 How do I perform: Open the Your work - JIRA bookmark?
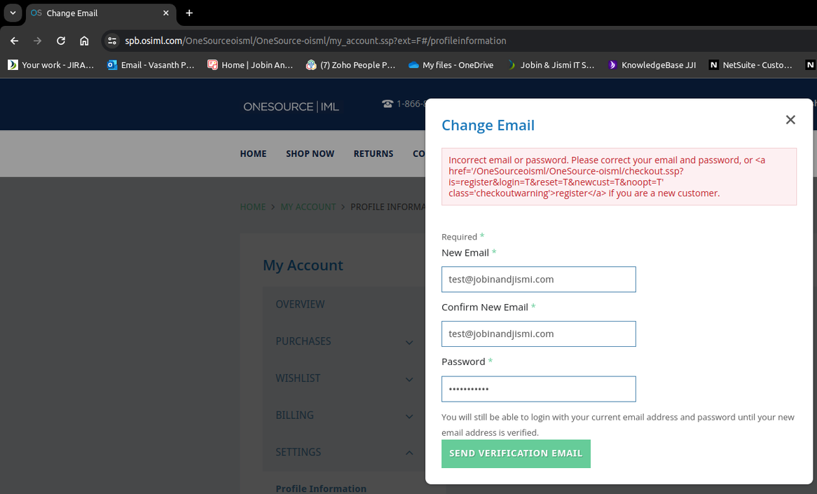point(50,64)
